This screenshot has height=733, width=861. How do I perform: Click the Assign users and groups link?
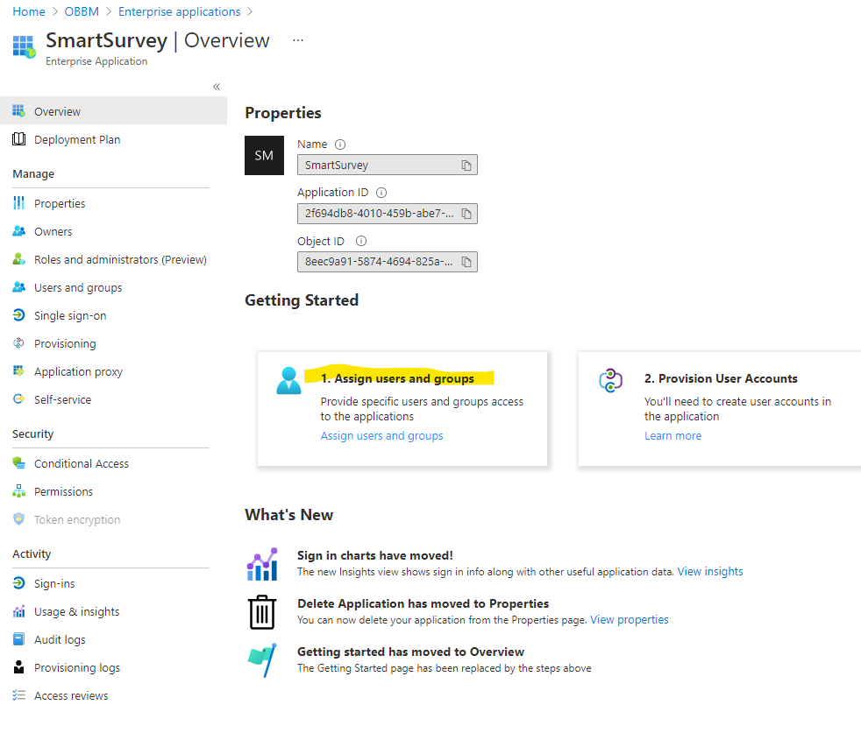[x=381, y=435]
